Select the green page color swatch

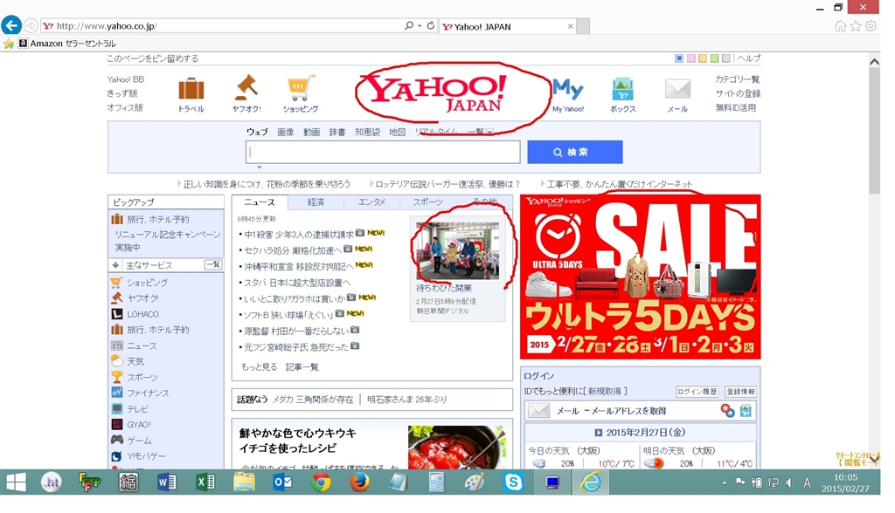point(714,58)
